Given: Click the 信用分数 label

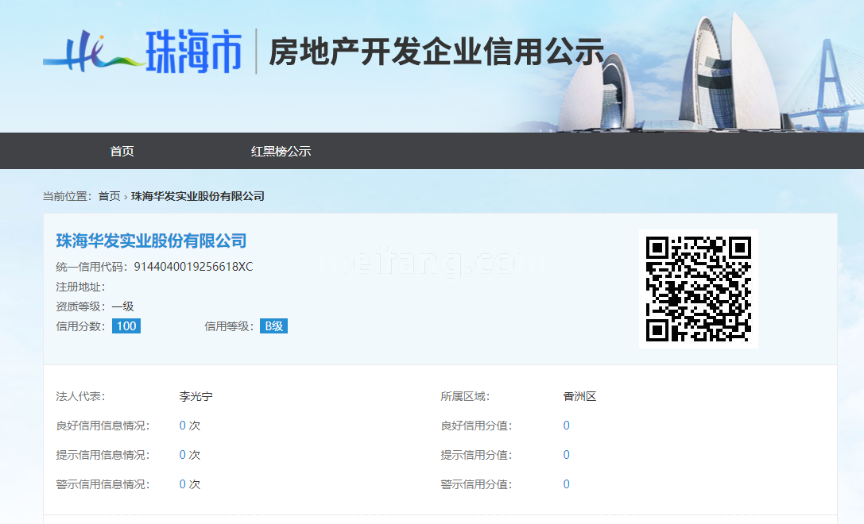Looking at the screenshot, I should [80, 326].
